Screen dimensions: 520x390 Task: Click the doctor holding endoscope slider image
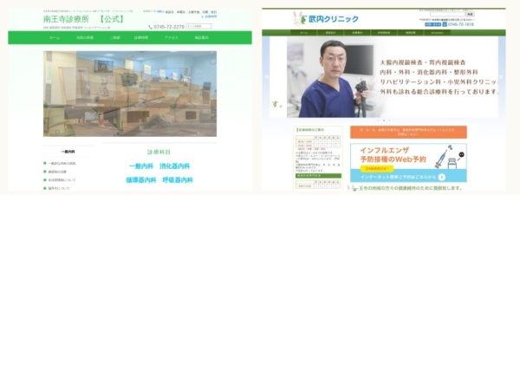pyautogui.click(x=384, y=77)
